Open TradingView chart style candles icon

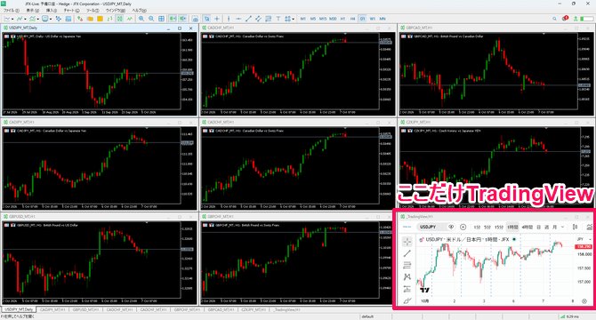click(x=575, y=227)
